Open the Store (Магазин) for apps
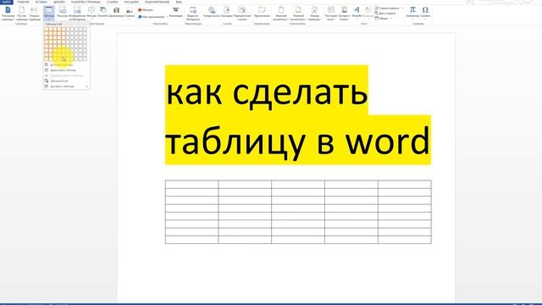 click(x=145, y=10)
